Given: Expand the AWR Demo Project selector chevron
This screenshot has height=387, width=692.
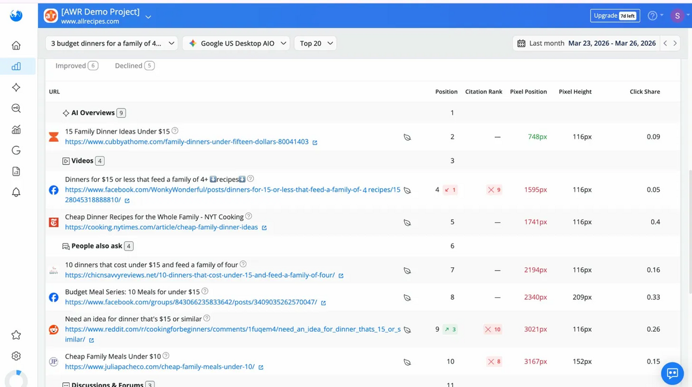Looking at the screenshot, I should [148, 17].
